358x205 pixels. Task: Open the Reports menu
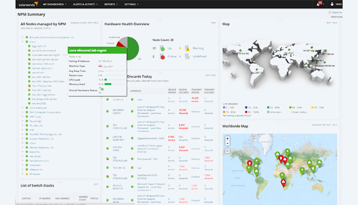coord(111,4)
